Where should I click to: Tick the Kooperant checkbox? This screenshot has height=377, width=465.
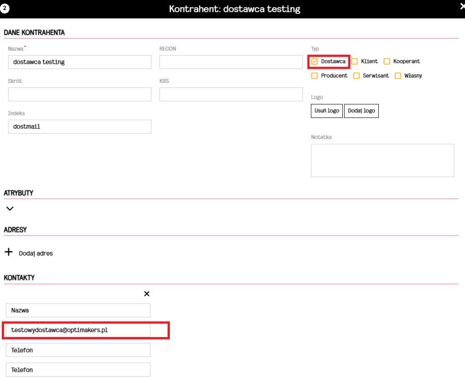point(387,62)
